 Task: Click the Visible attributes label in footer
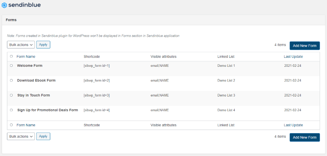tap(163, 125)
